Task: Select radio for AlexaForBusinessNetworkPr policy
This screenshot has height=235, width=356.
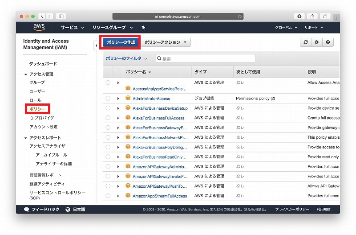Action: click(x=108, y=137)
